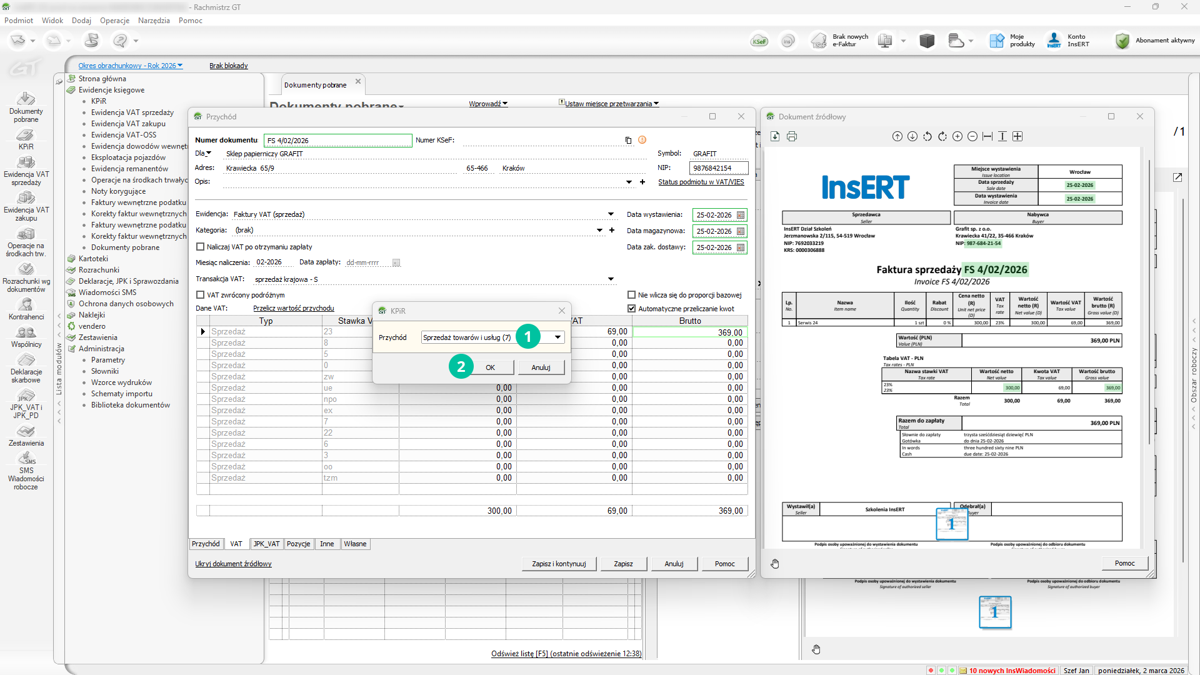This screenshot has height=675, width=1200.
Task: Download the source document file
Action: [x=775, y=136]
